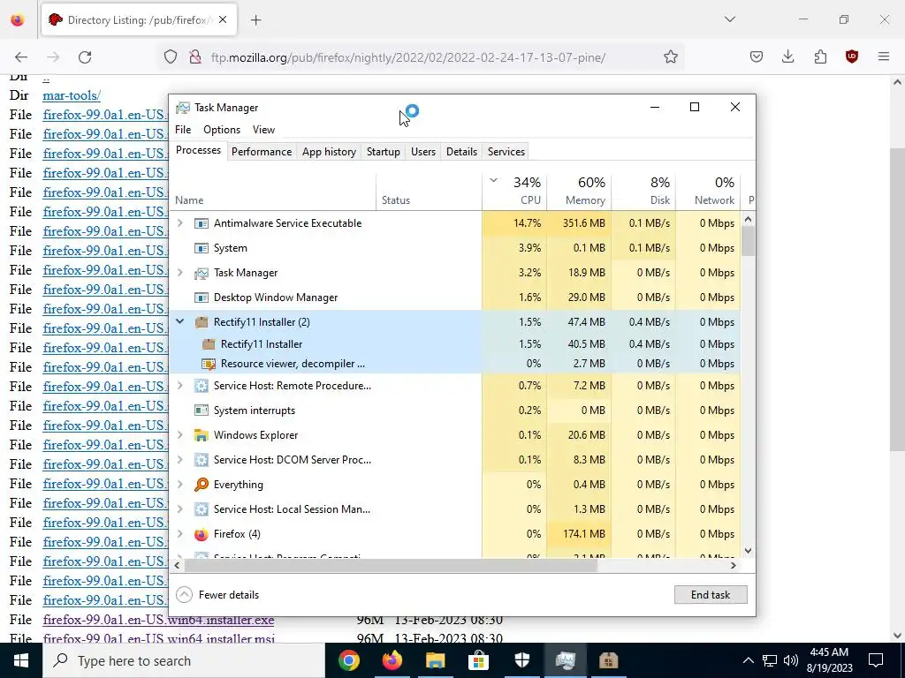
Task: Expand the Service Host: DCOM Server group
Action: tap(180, 460)
